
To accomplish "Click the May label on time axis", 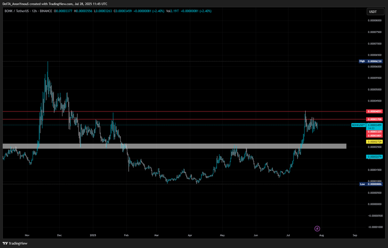I will 222,235.
